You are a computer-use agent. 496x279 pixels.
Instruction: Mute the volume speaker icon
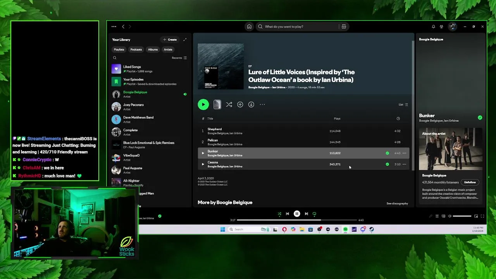tap(449, 216)
